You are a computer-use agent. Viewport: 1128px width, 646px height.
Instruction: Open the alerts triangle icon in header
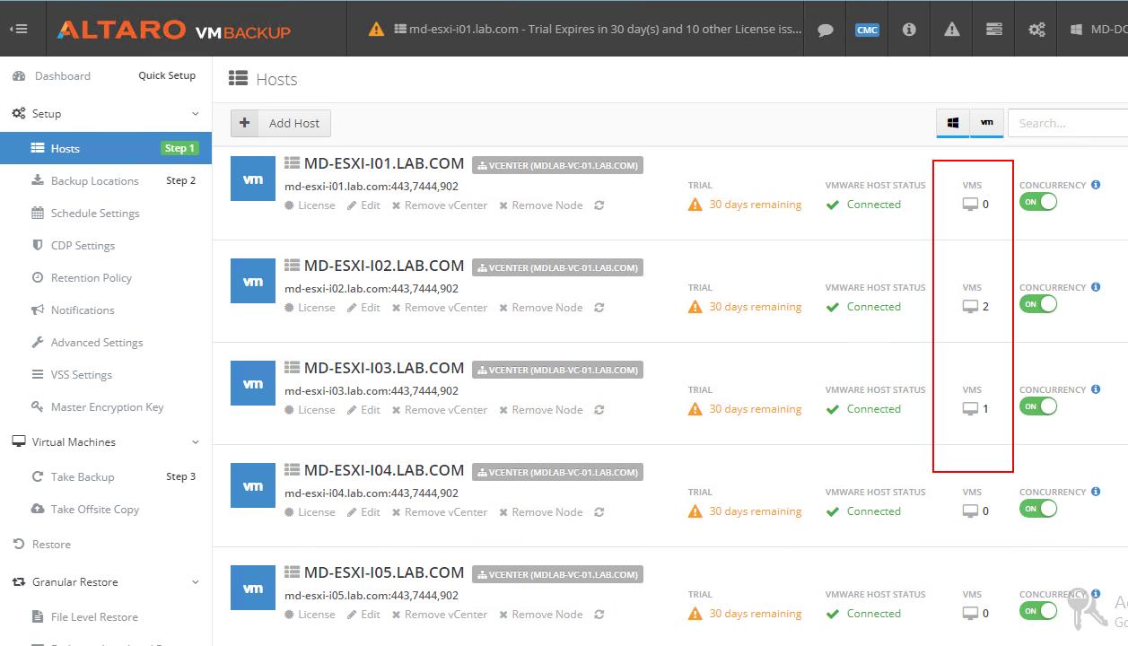[951, 30]
